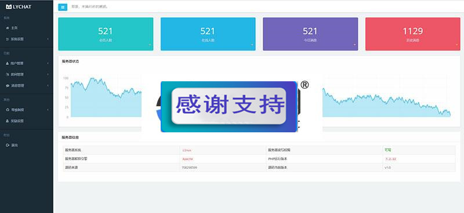Open the reward settings sidebar item
Viewport: 464px width, 213px height.
click(x=17, y=121)
